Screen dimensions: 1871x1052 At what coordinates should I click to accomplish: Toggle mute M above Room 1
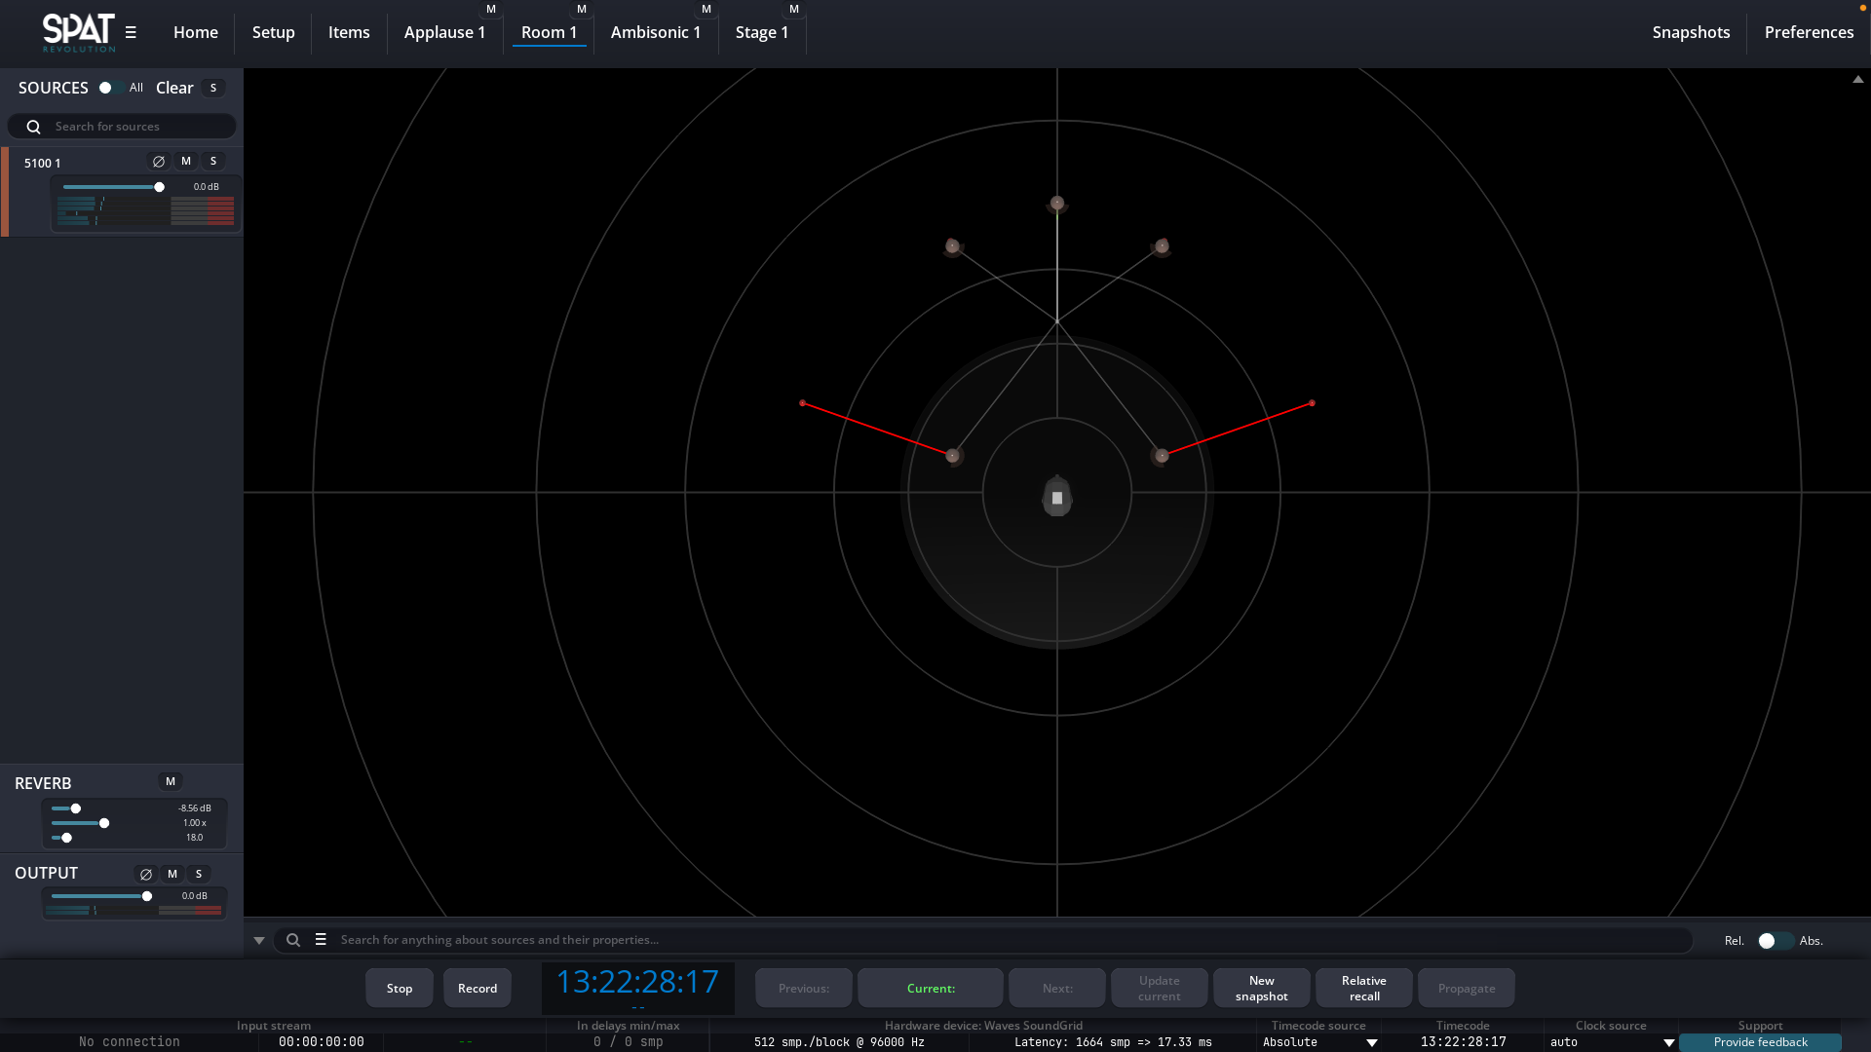click(x=582, y=9)
